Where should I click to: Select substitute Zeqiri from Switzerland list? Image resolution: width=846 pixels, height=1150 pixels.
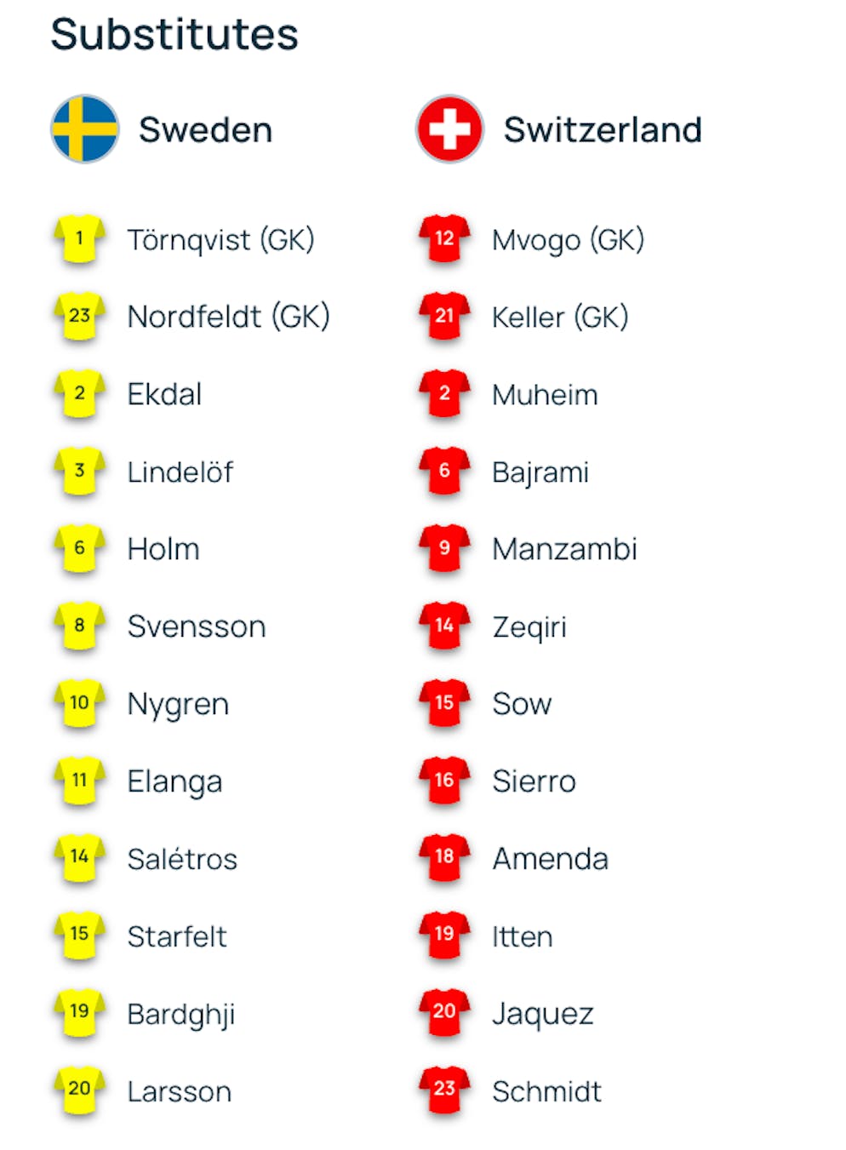click(529, 627)
